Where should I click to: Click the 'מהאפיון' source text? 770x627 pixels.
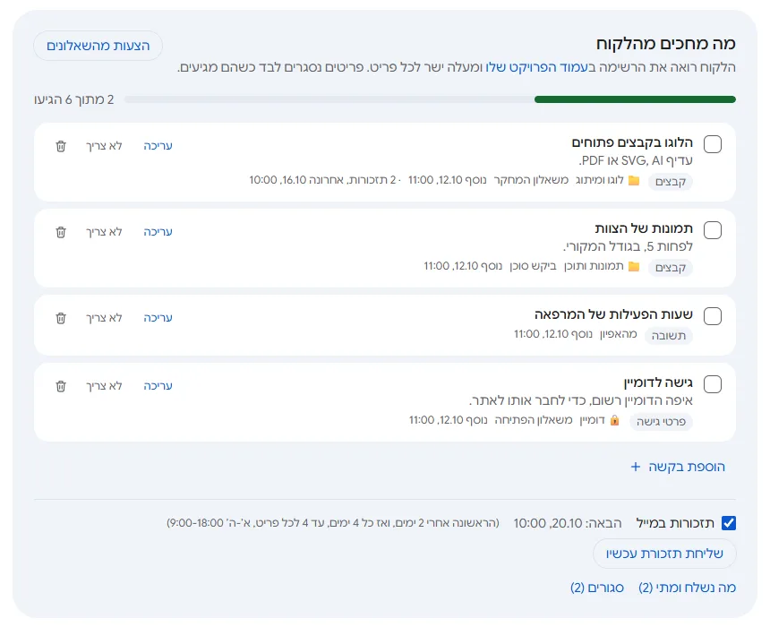click(619, 334)
